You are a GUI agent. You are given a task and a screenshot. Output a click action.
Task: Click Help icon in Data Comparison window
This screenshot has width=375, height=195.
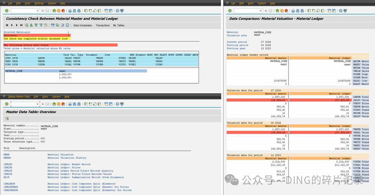coord(340,11)
